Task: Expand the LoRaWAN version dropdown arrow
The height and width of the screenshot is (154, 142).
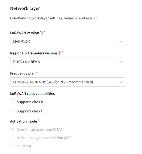Action: point(121,42)
